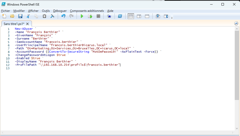Click scroll down arrow in editor

click(237, 128)
